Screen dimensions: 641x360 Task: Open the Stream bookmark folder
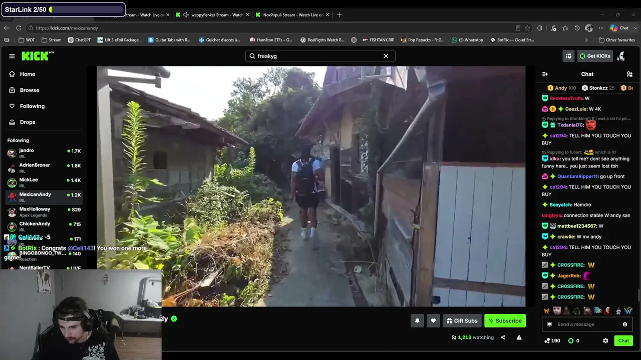[x=51, y=40]
